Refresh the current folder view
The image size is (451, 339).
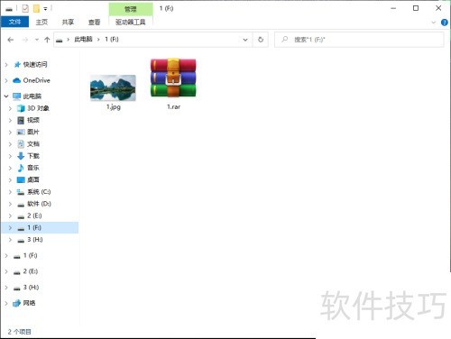coord(261,40)
